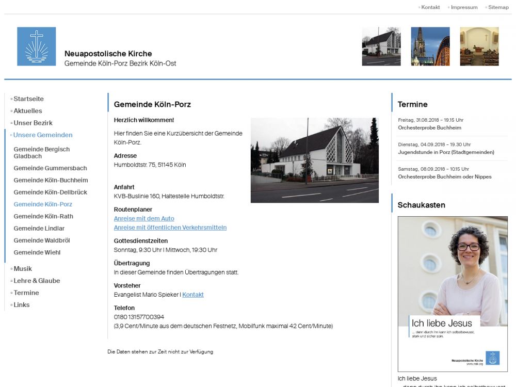Open the Aktuelles menu item

tap(28, 111)
